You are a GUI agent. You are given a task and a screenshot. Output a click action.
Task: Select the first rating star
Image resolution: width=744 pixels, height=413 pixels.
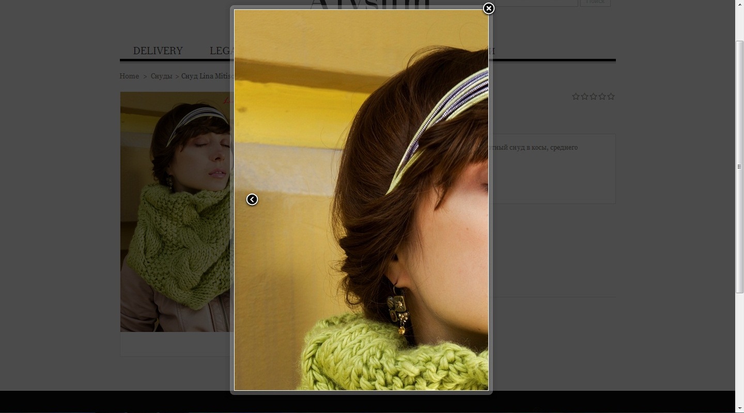tap(576, 97)
